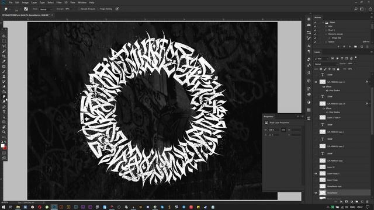Screen dimensions: 374x210
Task: Collapse effects arrow on first fx layer
Action: pos(370,82)
